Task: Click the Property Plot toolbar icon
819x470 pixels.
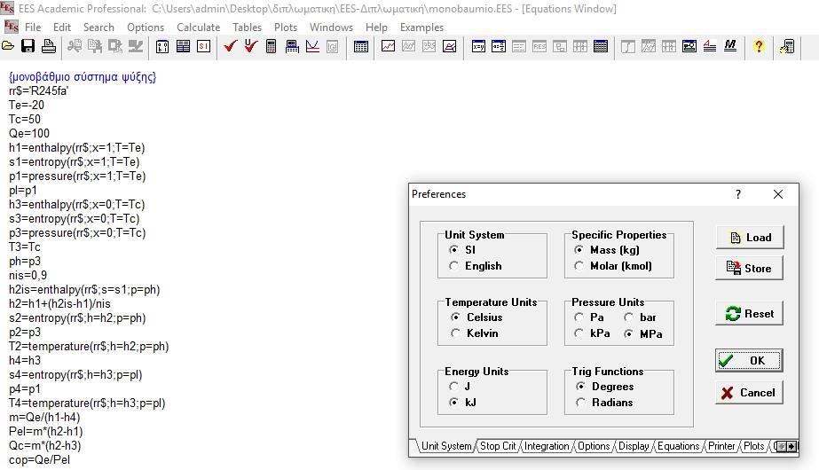Action: [449, 46]
